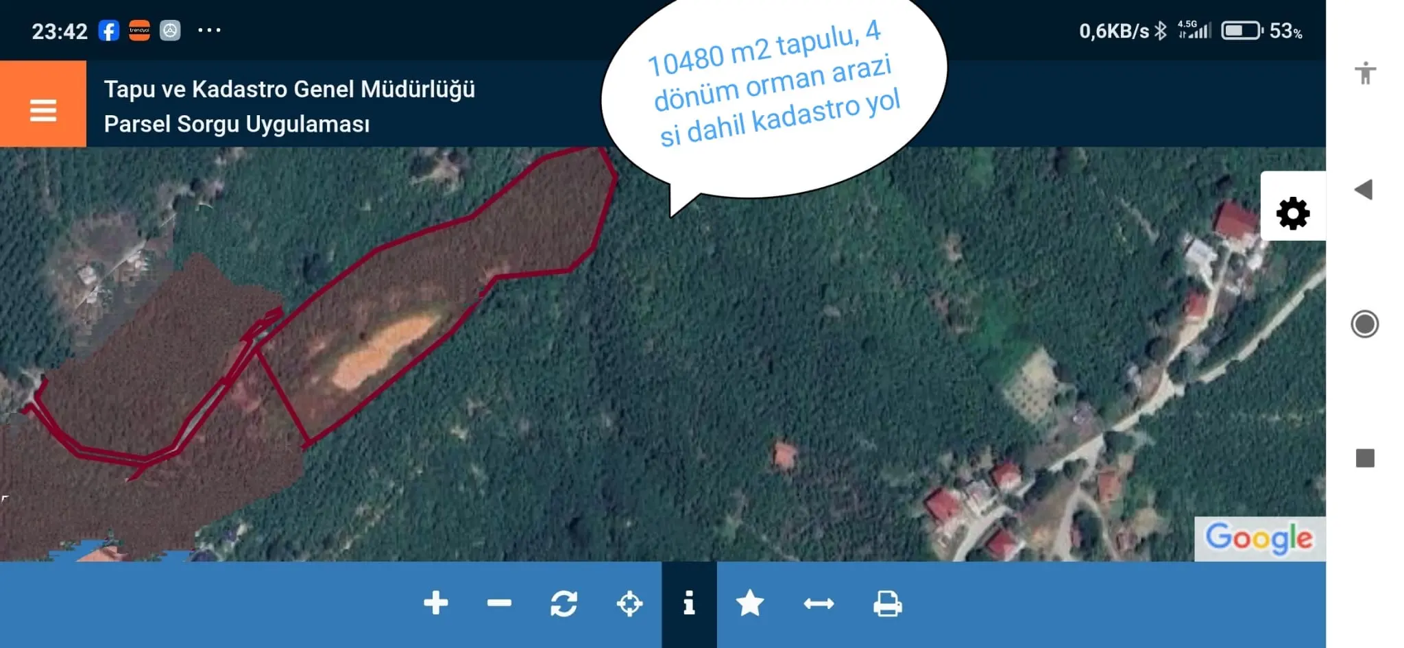Open recent apps with square button

click(x=1365, y=458)
